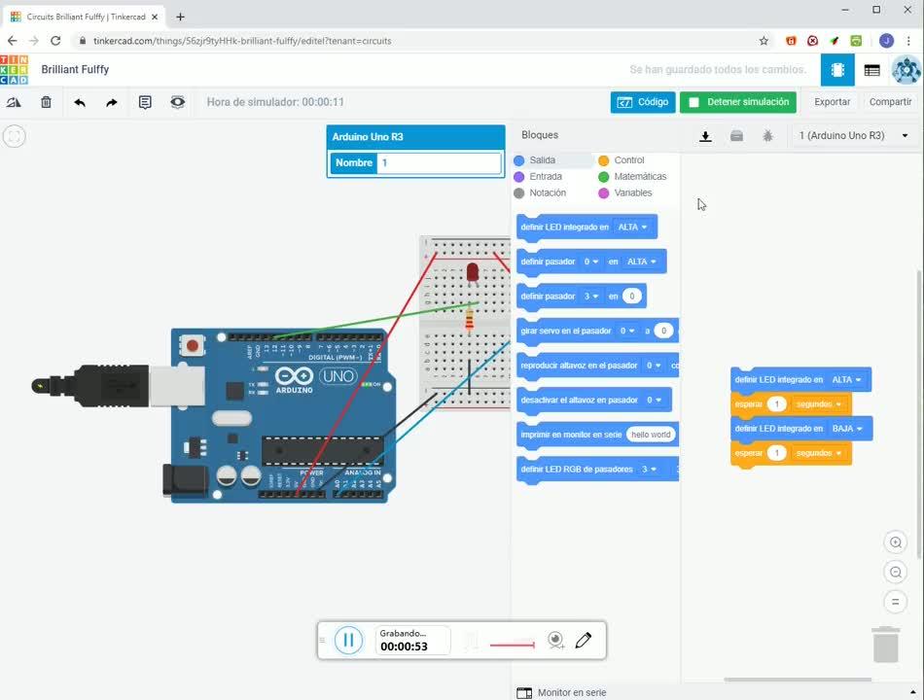
Task: Open circuit view icon in header
Action: (x=837, y=70)
